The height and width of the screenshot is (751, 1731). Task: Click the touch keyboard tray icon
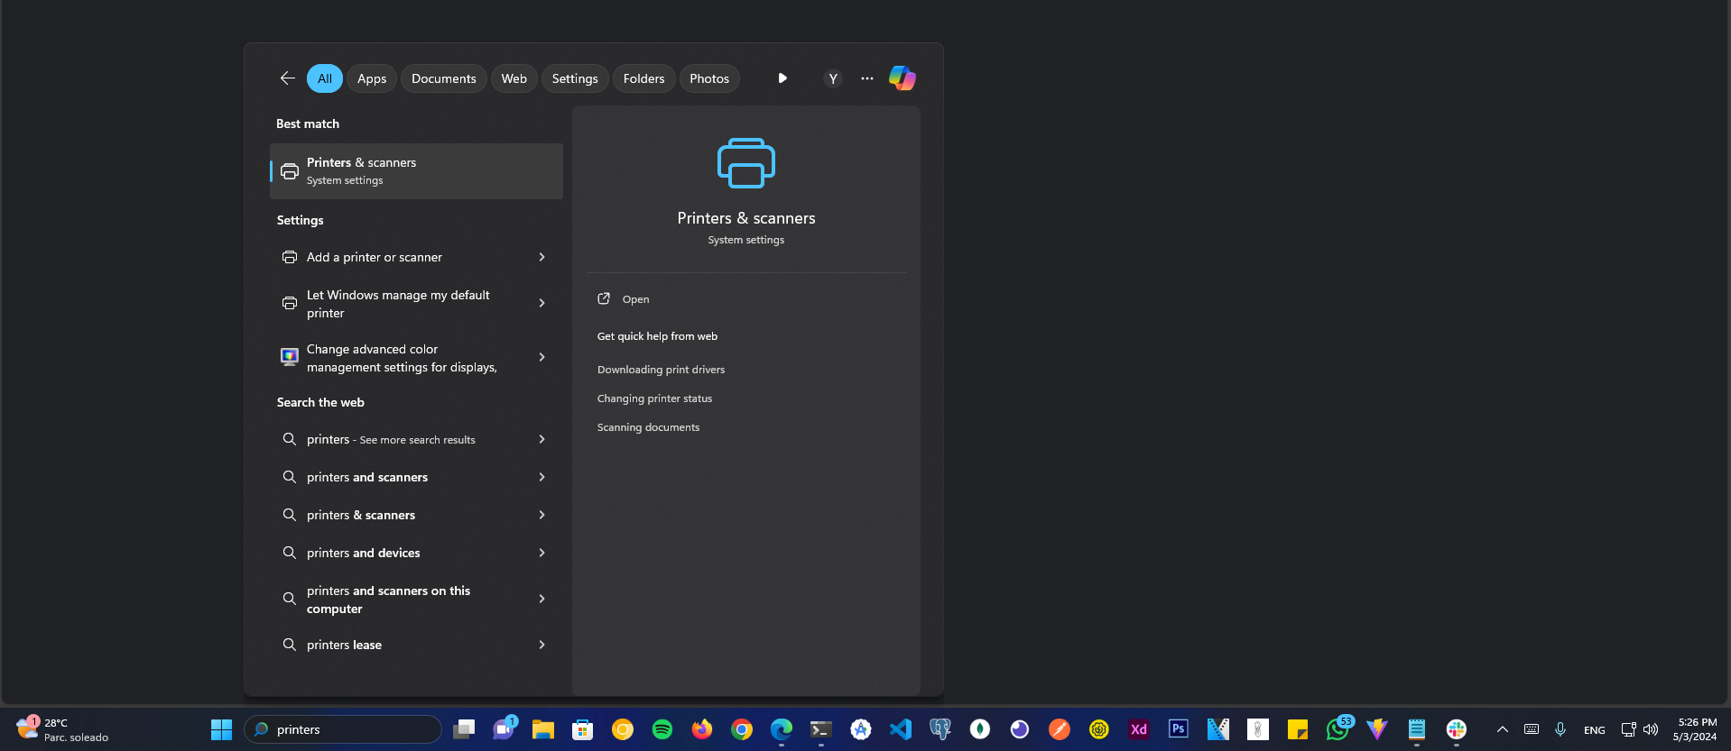1532,729
